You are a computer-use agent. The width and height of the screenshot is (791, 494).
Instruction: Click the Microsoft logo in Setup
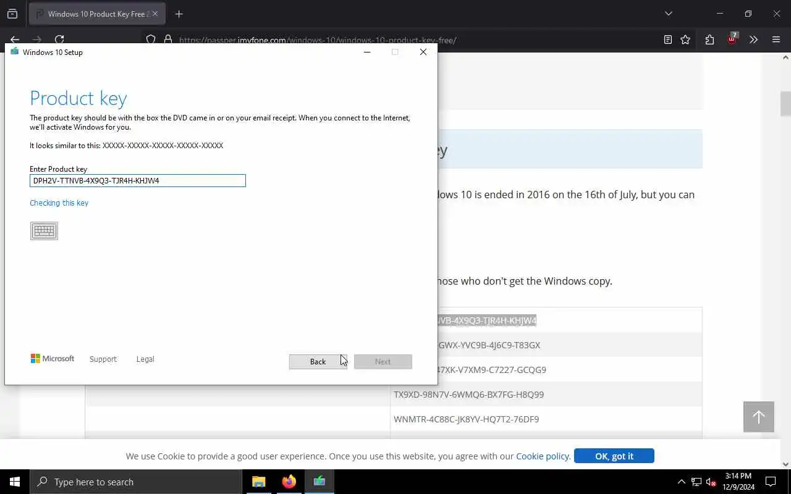53,359
